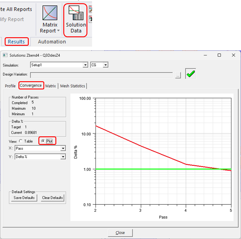Switch to the Profile tab

10,86
